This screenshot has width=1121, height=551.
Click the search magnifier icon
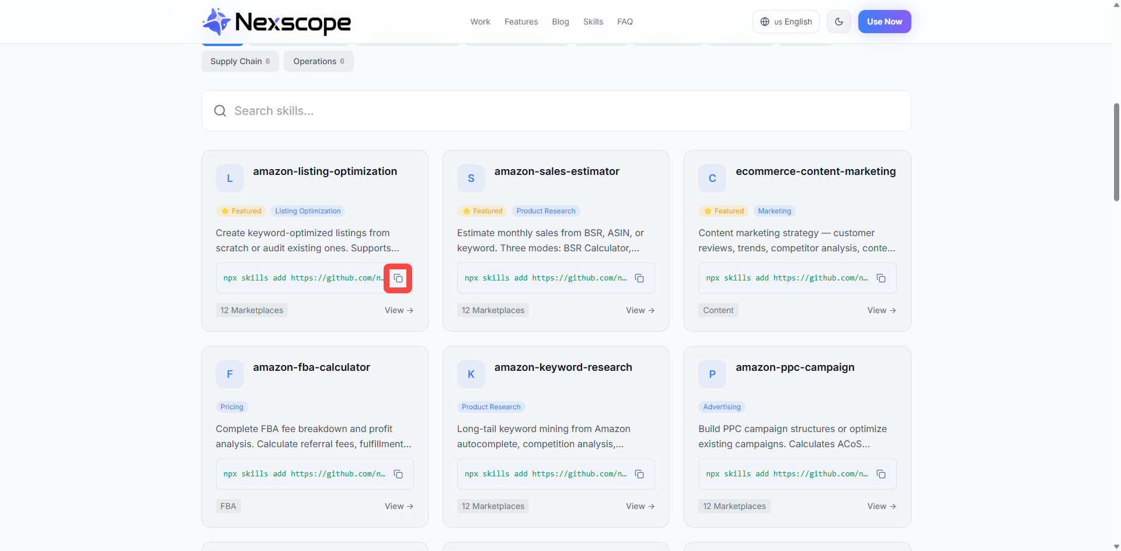220,111
